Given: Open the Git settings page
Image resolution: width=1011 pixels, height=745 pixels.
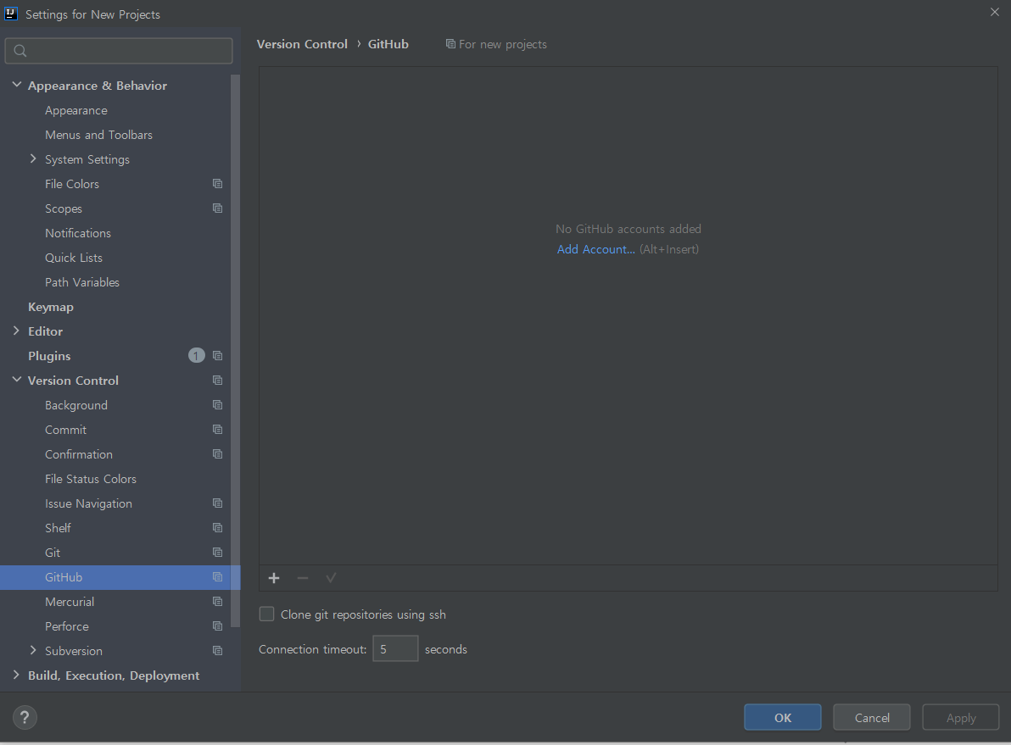Looking at the screenshot, I should click(x=53, y=553).
